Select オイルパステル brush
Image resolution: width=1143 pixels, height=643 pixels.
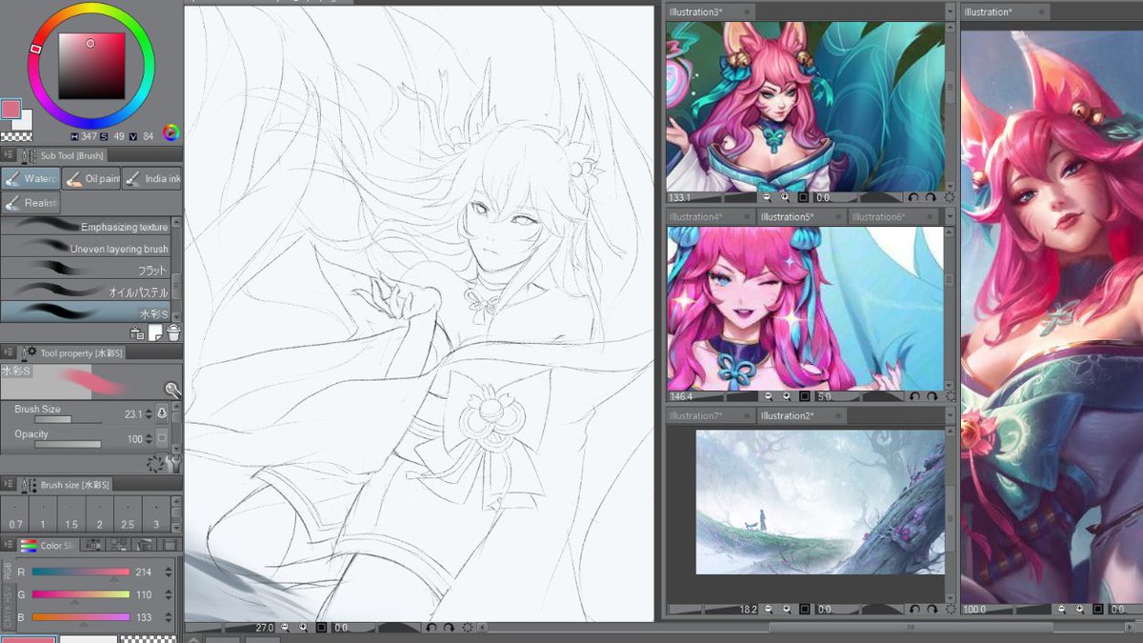86,292
